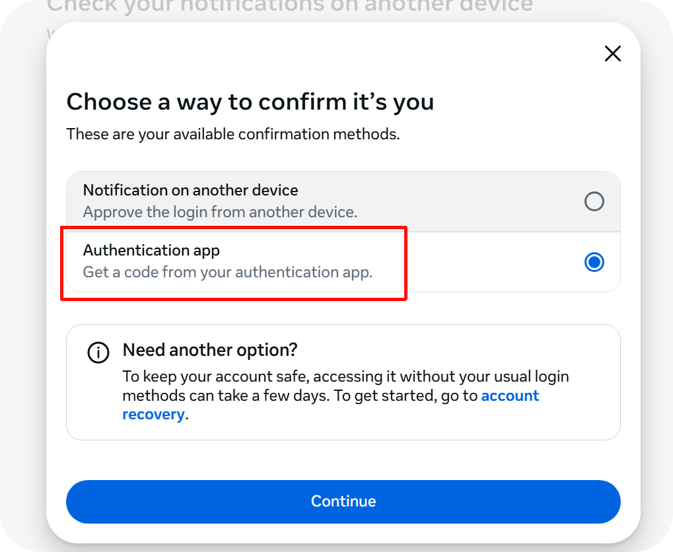Click the info icon beside Need another option
The width and height of the screenshot is (673, 552).
point(98,353)
